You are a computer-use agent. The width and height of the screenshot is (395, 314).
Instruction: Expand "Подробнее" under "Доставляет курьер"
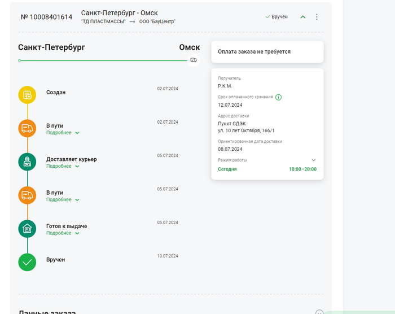pos(62,166)
